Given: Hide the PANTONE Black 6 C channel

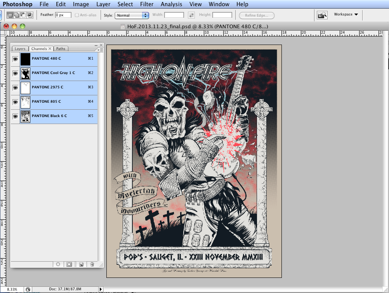Looking at the screenshot, I should click(x=16, y=117).
